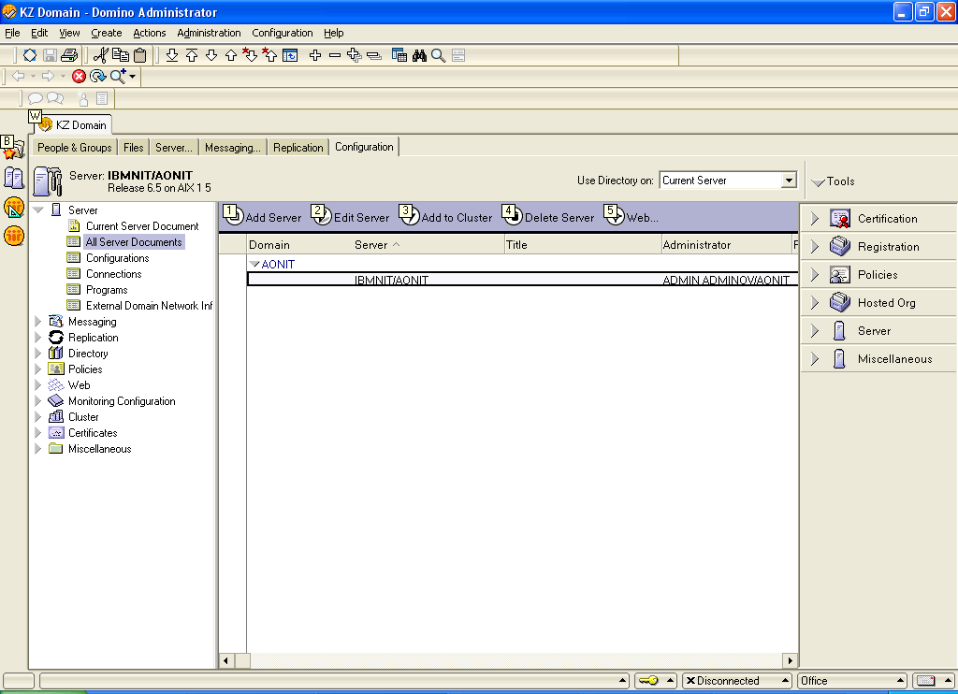Image resolution: width=958 pixels, height=694 pixels.
Task: Collapse the Server tree node
Action: point(38,210)
